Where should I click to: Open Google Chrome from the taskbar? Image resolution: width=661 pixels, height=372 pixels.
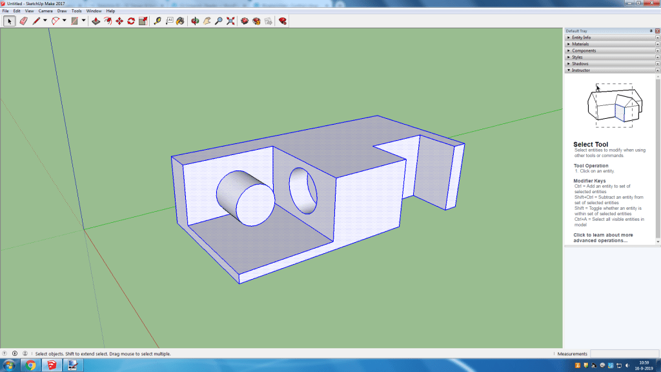coord(30,366)
